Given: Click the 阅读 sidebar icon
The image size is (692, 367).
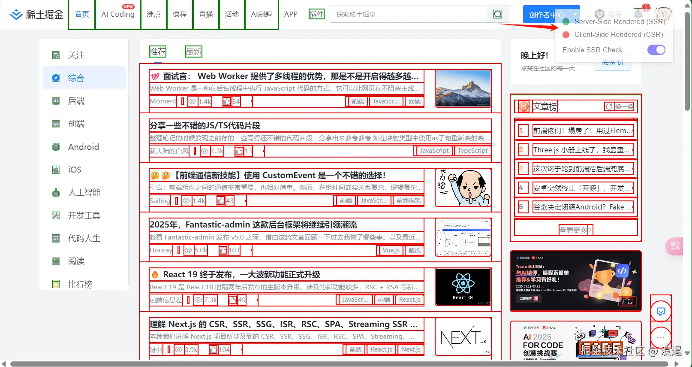Looking at the screenshot, I should [56, 261].
